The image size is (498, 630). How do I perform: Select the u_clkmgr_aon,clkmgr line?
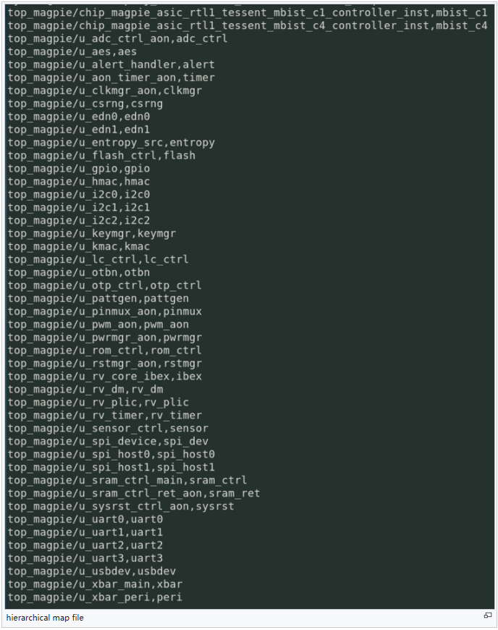(105, 91)
